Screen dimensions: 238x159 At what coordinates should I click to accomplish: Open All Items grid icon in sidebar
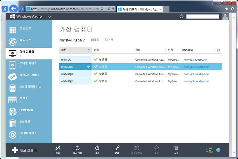[13, 30]
